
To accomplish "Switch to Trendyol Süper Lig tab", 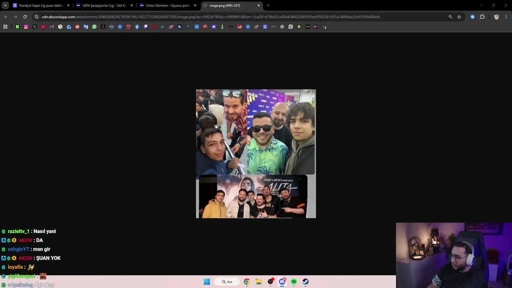I will point(41,6).
